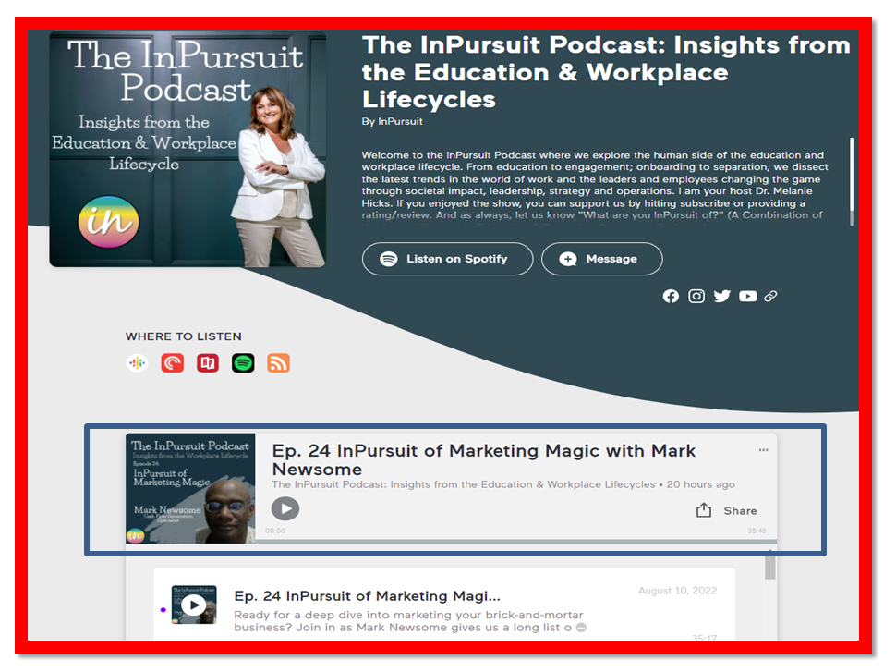The height and width of the screenshot is (672, 896).
Task: Open the Instagram profile icon
Action: point(696,296)
